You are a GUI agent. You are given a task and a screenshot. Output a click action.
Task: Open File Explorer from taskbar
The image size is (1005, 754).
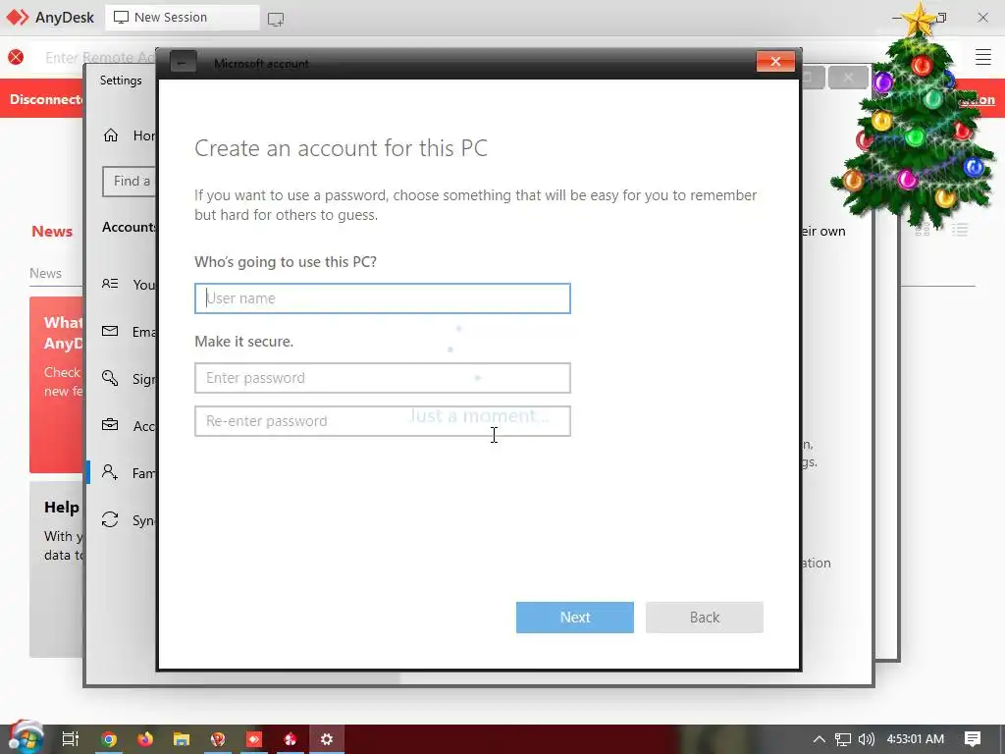point(182,739)
